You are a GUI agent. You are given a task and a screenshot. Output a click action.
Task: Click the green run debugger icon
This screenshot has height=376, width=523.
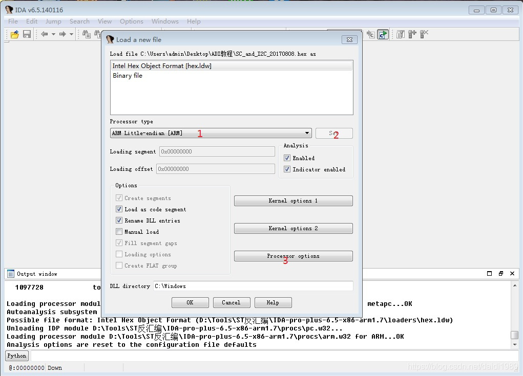pyautogui.click(x=383, y=34)
